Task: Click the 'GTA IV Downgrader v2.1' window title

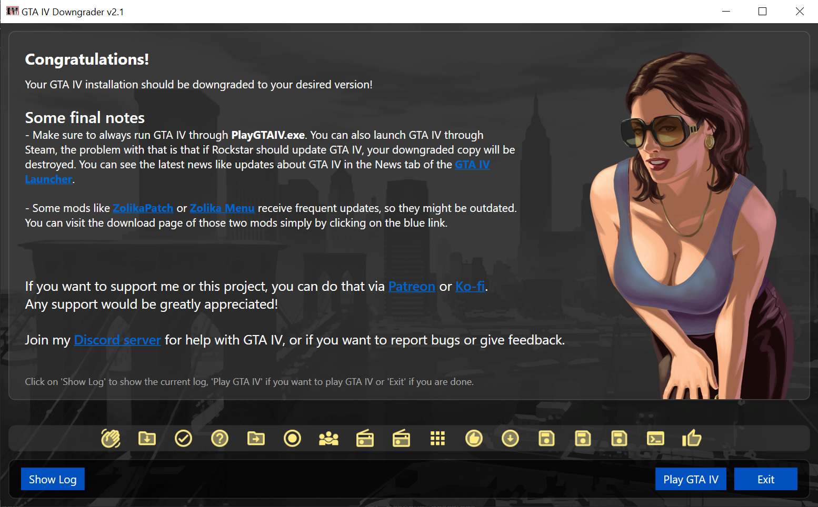Action: pos(73,12)
